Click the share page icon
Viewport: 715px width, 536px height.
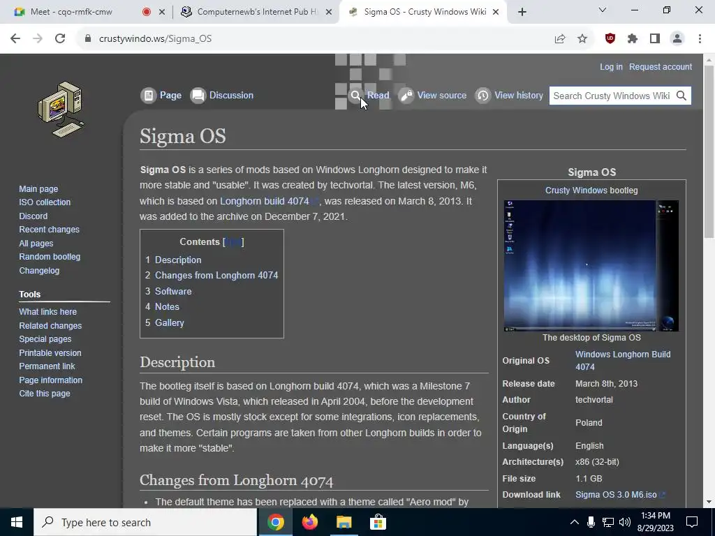(560, 39)
